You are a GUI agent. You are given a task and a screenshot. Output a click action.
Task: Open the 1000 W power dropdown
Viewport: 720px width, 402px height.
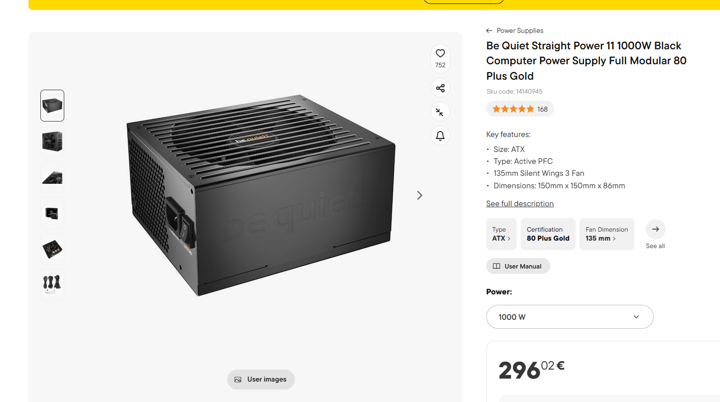(x=570, y=317)
